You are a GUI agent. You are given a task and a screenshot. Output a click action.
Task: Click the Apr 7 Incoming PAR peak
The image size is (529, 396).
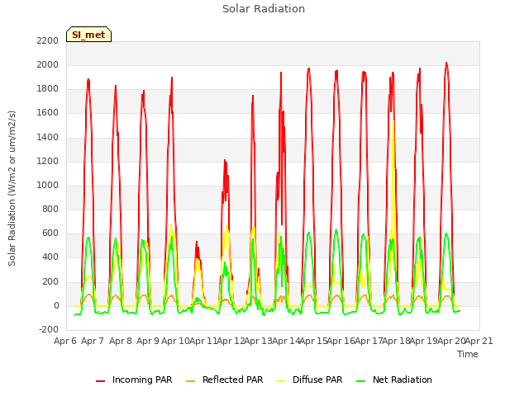point(88,80)
